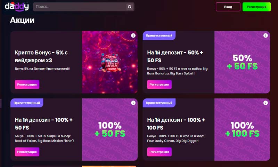Viewport: 278px width, 167px height.
Task: Open info icon on Crypto Bonus card
Action: [133, 35]
